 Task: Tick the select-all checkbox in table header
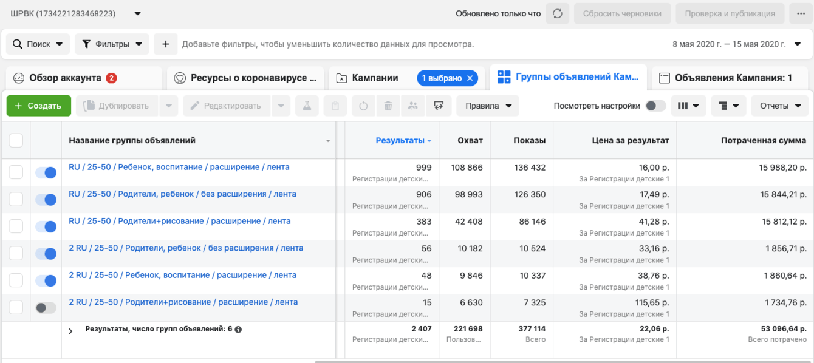pyautogui.click(x=16, y=140)
